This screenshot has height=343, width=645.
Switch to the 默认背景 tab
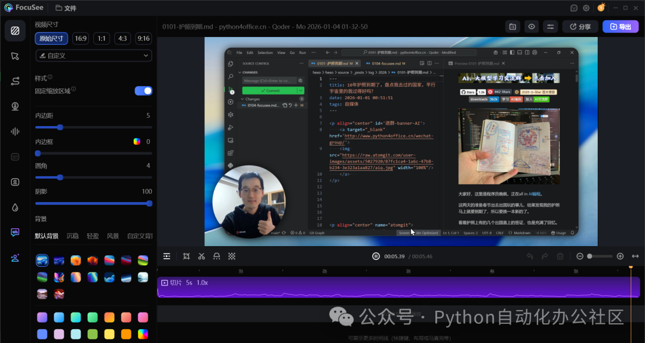47,236
